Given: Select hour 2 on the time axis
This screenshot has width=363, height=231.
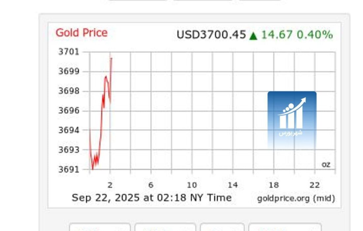Looking at the screenshot, I should 110,185.
